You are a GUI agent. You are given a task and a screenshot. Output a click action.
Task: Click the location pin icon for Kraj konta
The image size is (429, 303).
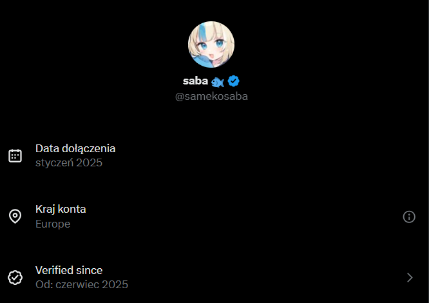point(15,217)
